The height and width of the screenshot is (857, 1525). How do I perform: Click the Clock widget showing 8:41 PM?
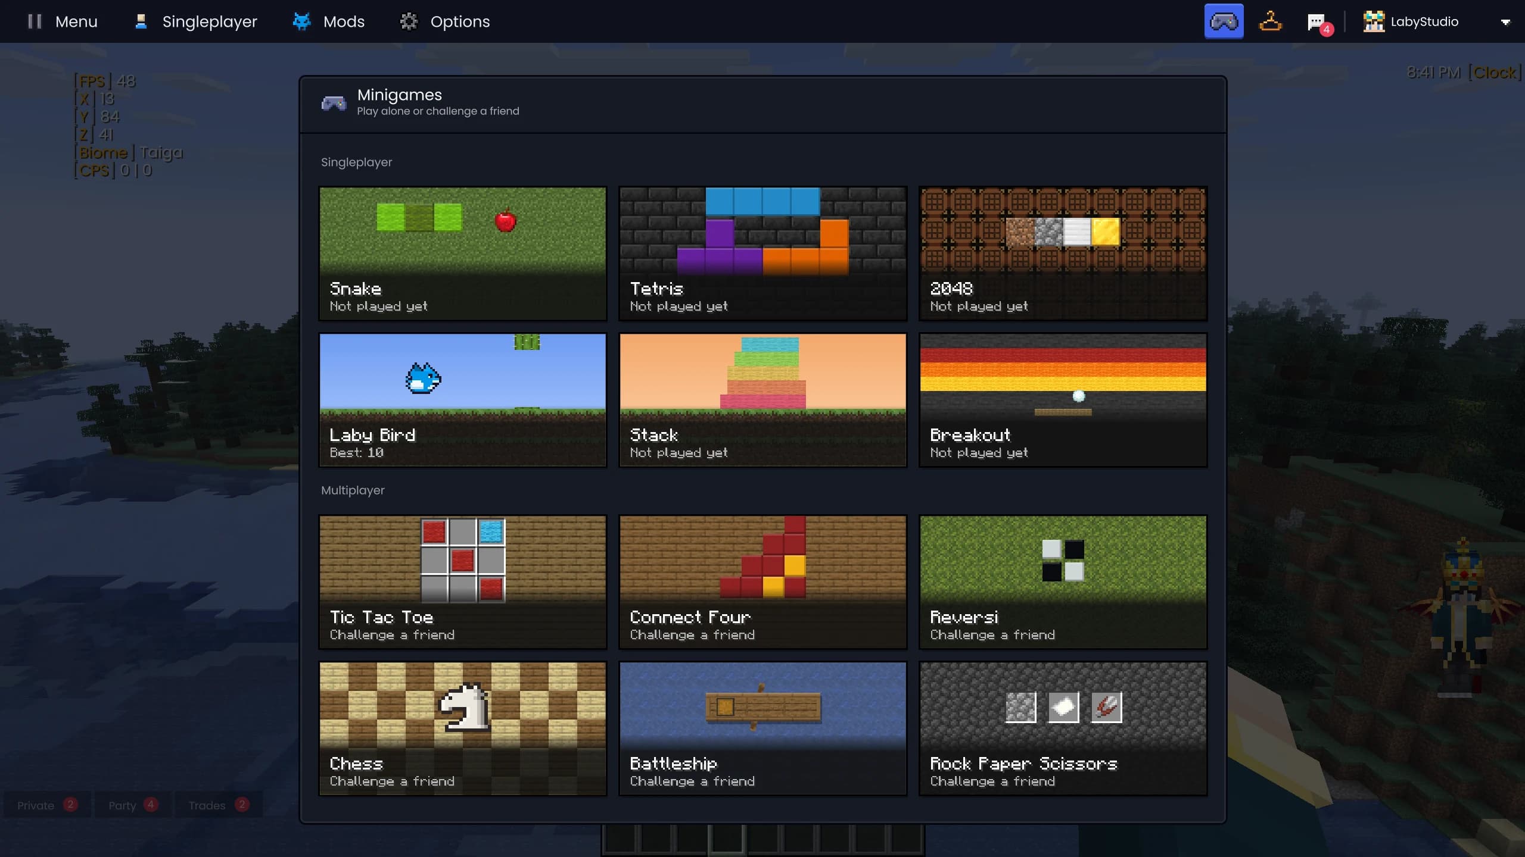1463,73
